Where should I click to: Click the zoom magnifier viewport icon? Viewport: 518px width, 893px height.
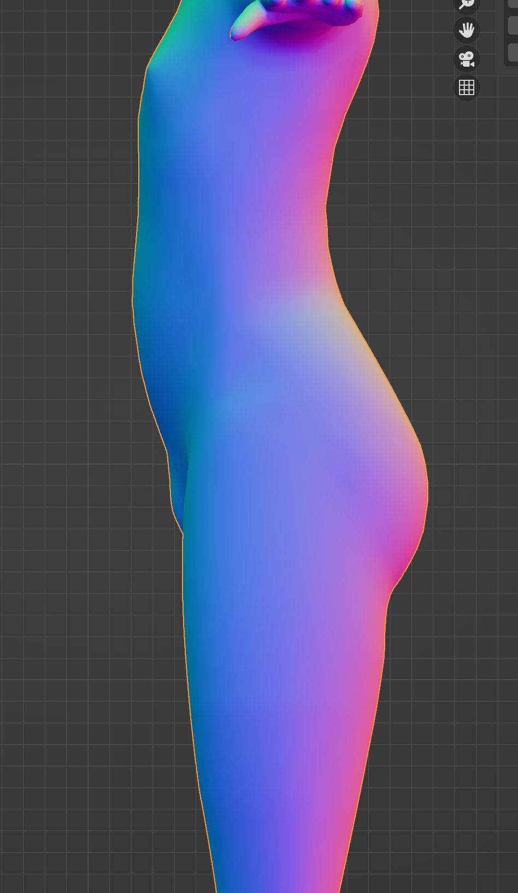(x=466, y=4)
